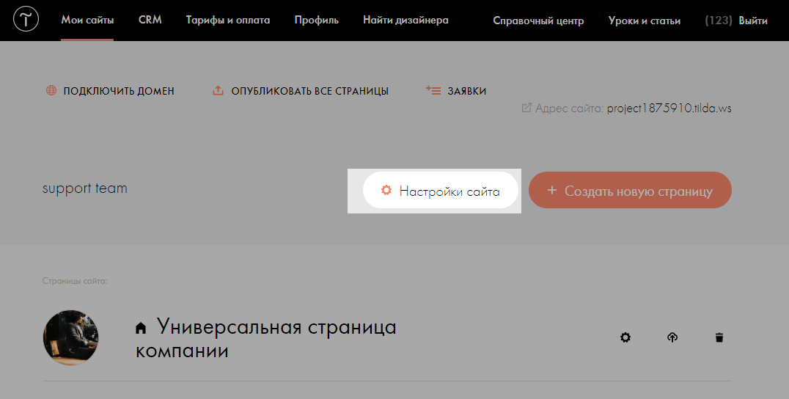Delete page with the trash icon
The height and width of the screenshot is (399, 789).
[x=719, y=337]
